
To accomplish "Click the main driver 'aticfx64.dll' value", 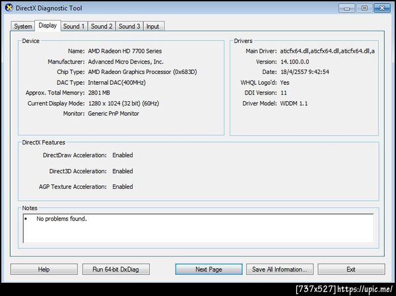I will click(327, 51).
